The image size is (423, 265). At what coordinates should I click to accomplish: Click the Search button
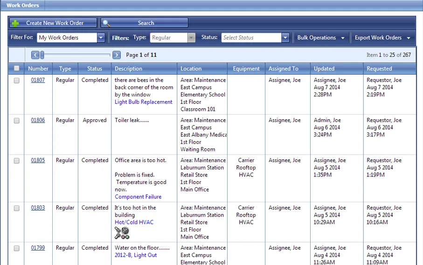click(145, 23)
